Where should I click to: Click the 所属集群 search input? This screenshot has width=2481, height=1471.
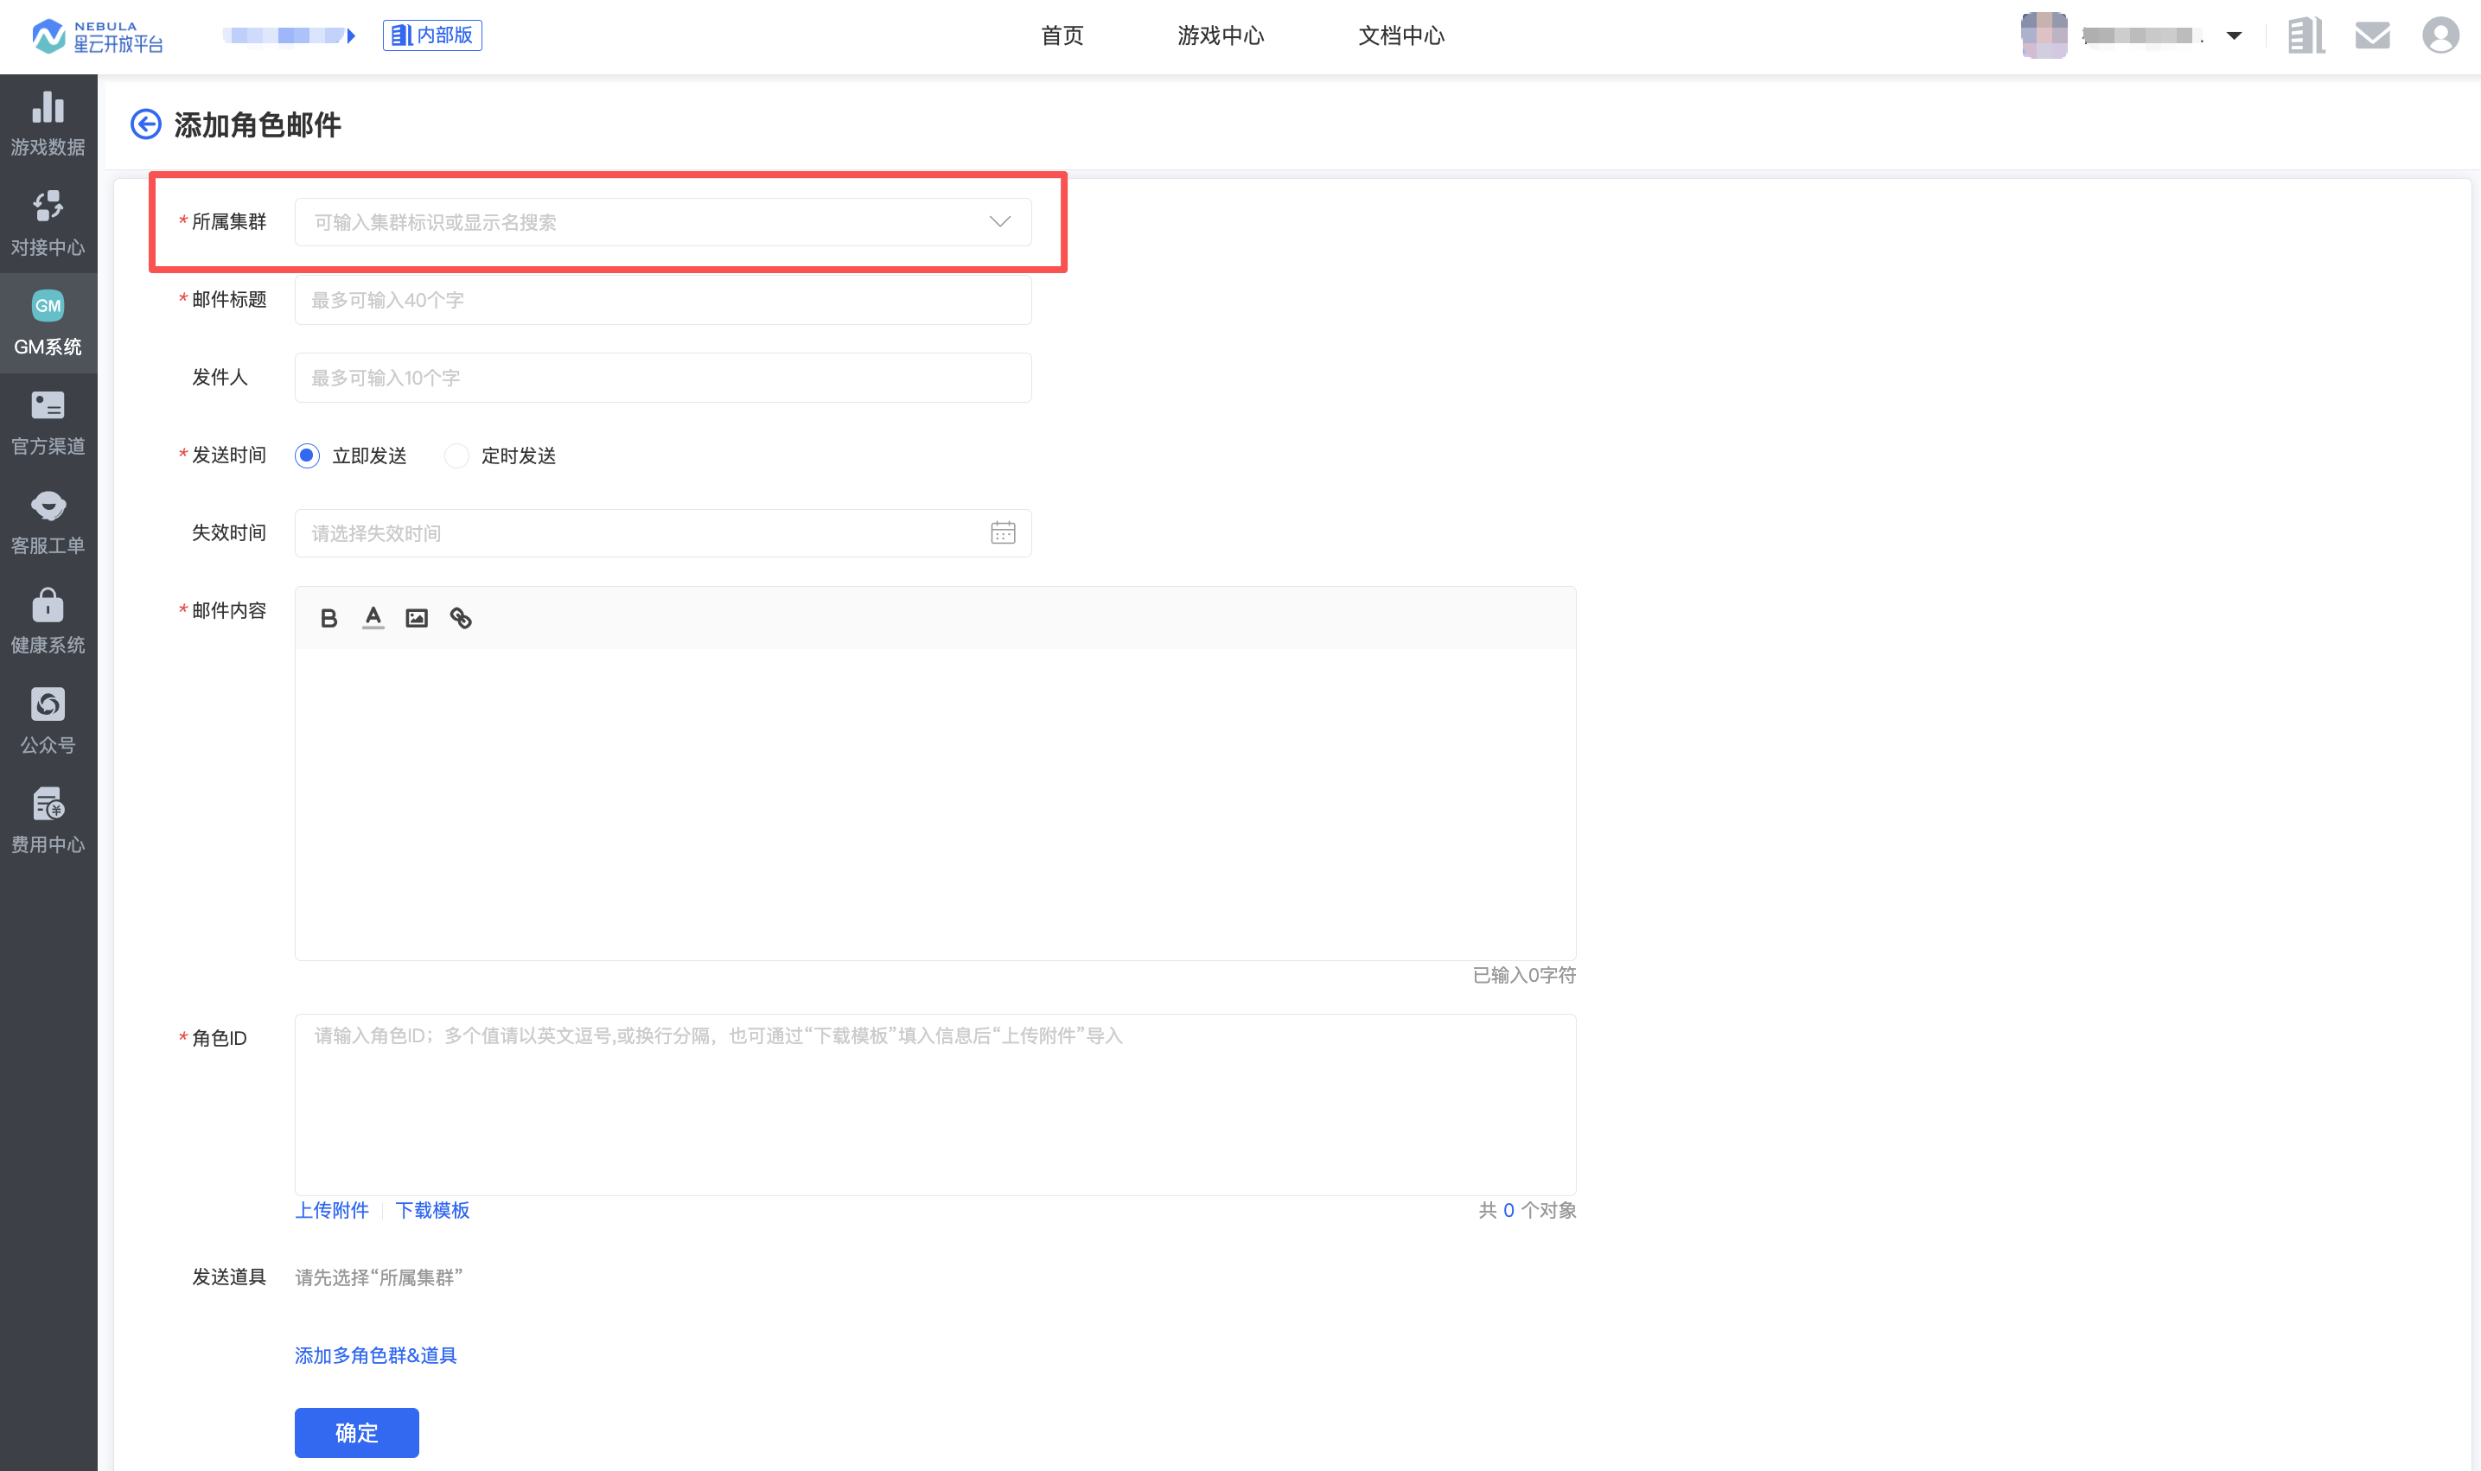pyautogui.click(x=662, y=222)
